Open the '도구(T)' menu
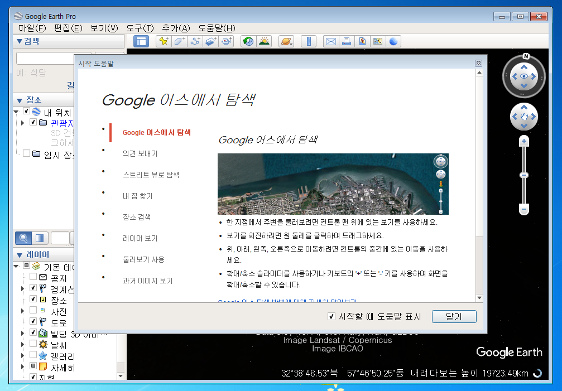 (x=140, y=28)
